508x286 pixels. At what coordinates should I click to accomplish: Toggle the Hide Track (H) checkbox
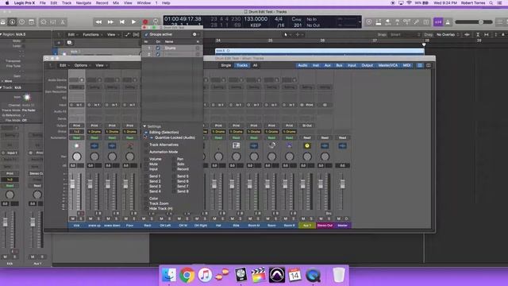coord(146,208)
